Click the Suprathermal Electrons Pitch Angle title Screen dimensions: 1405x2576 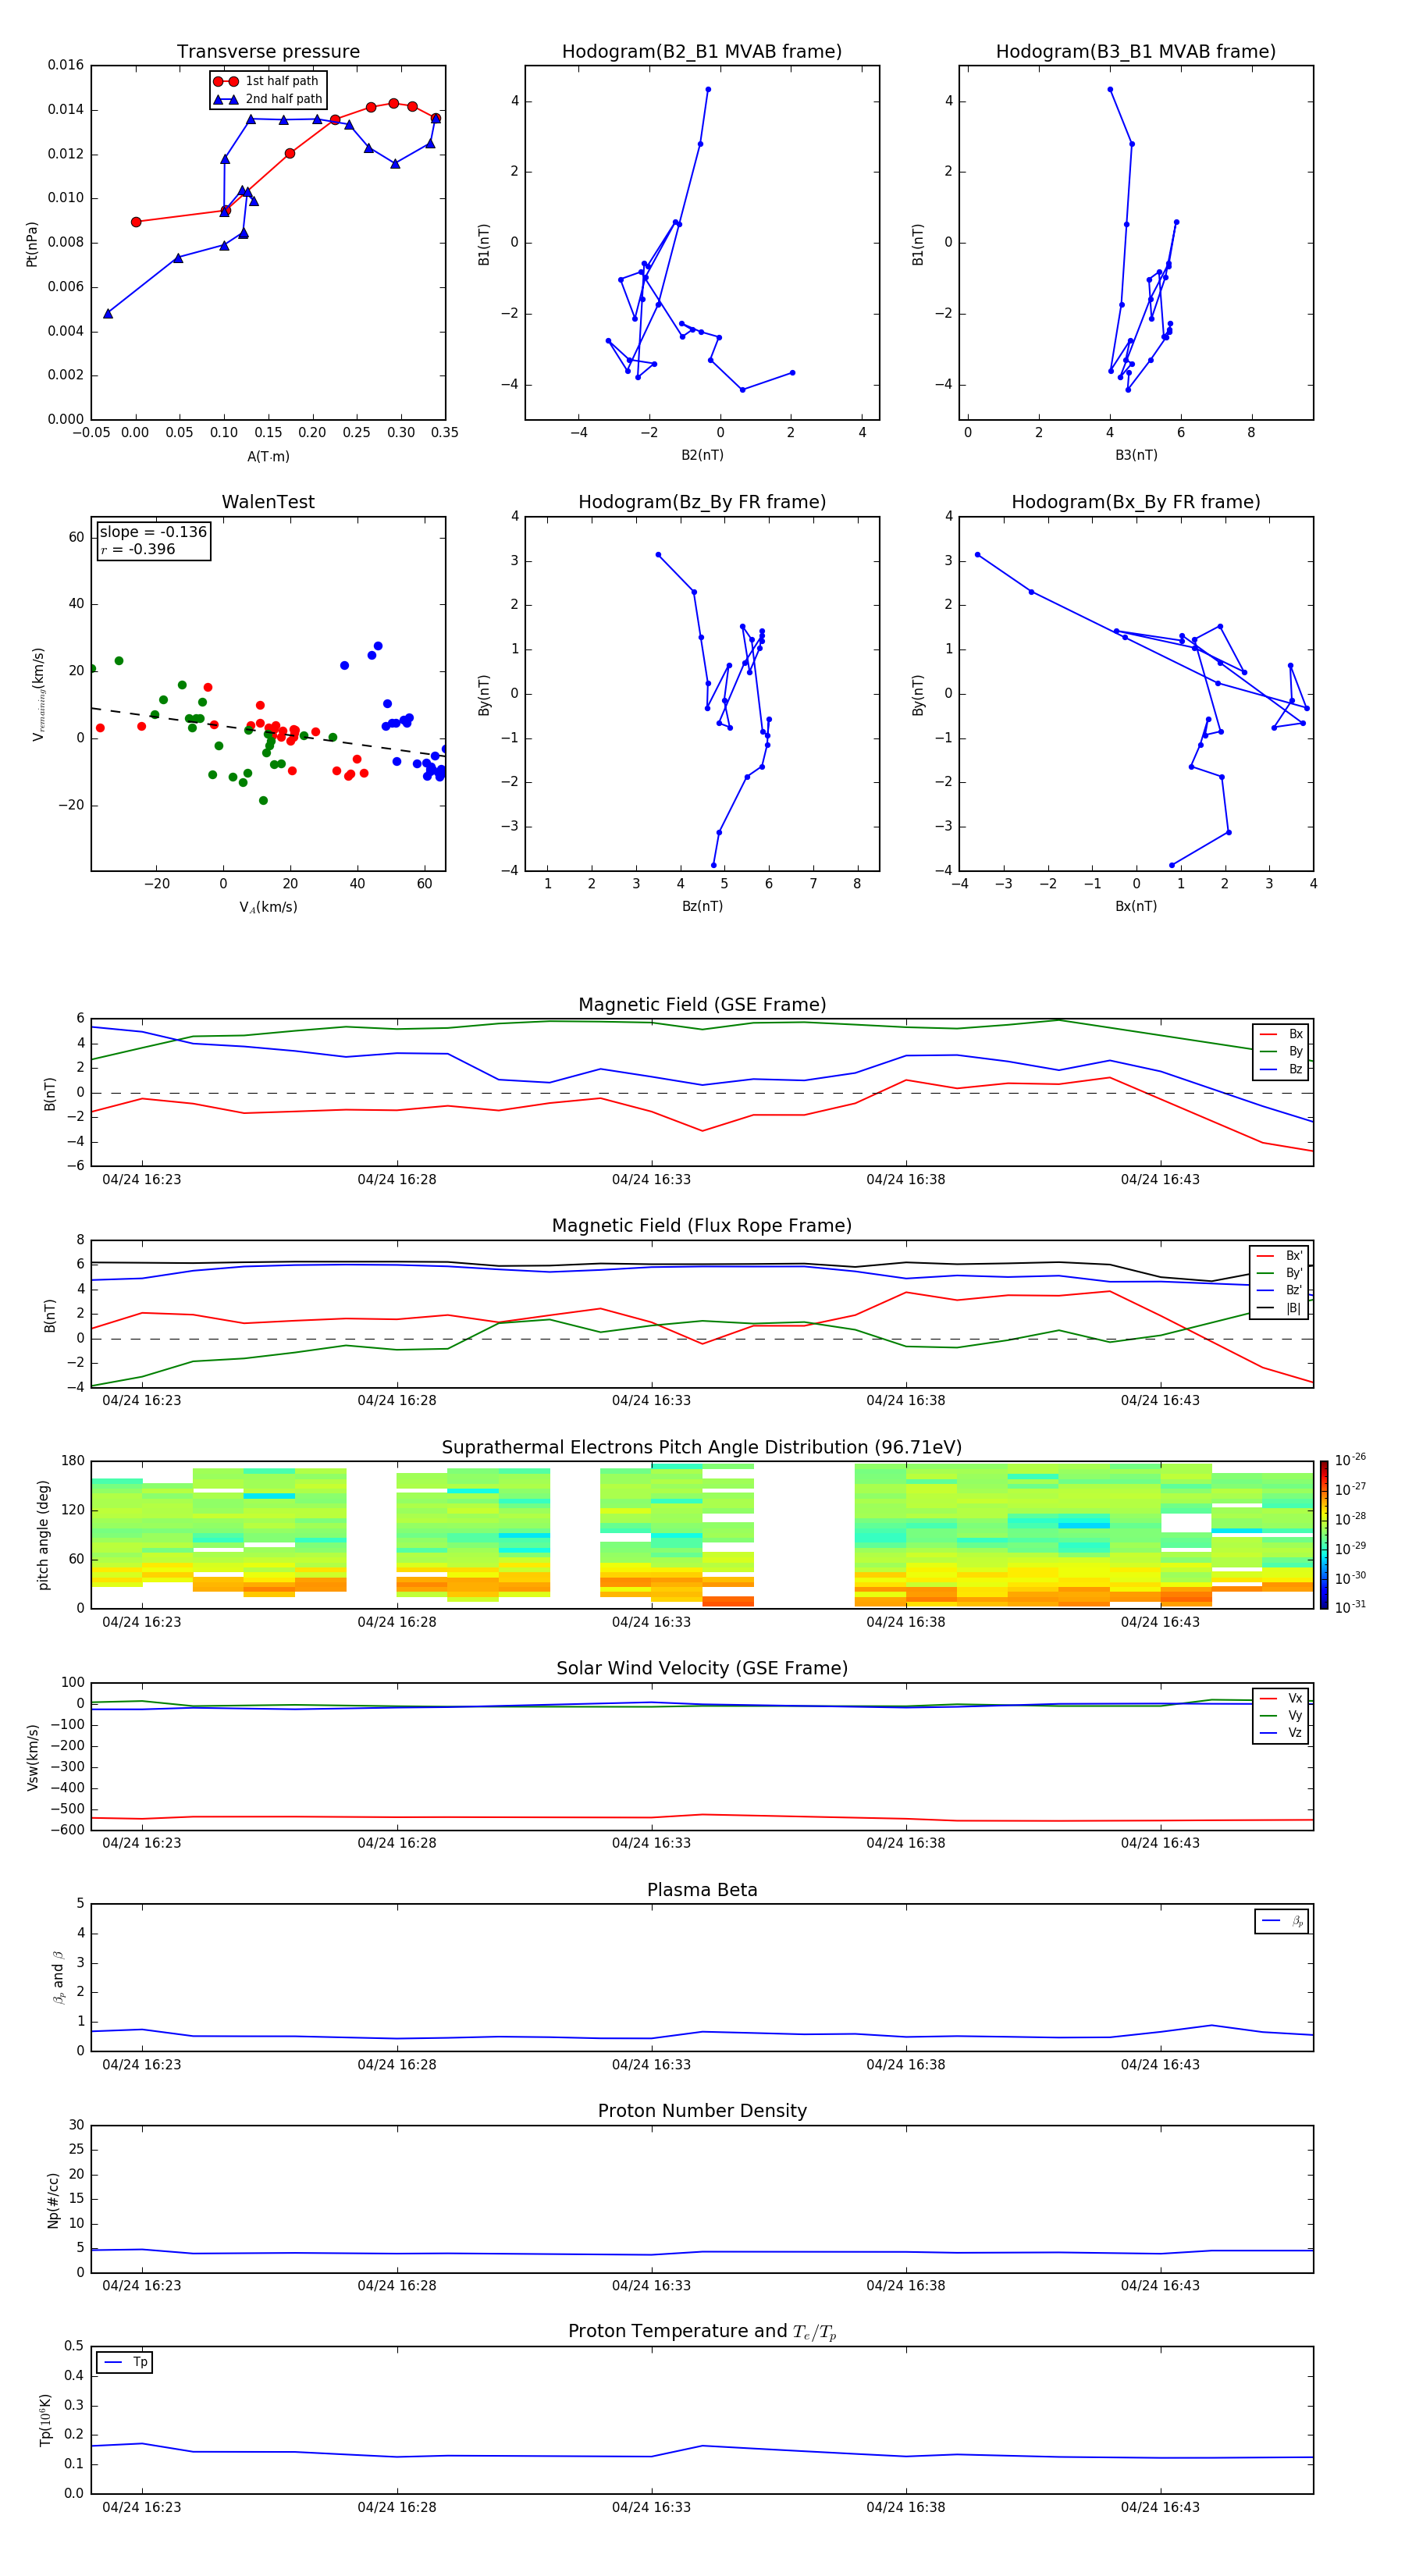[x=702, y=1447]
